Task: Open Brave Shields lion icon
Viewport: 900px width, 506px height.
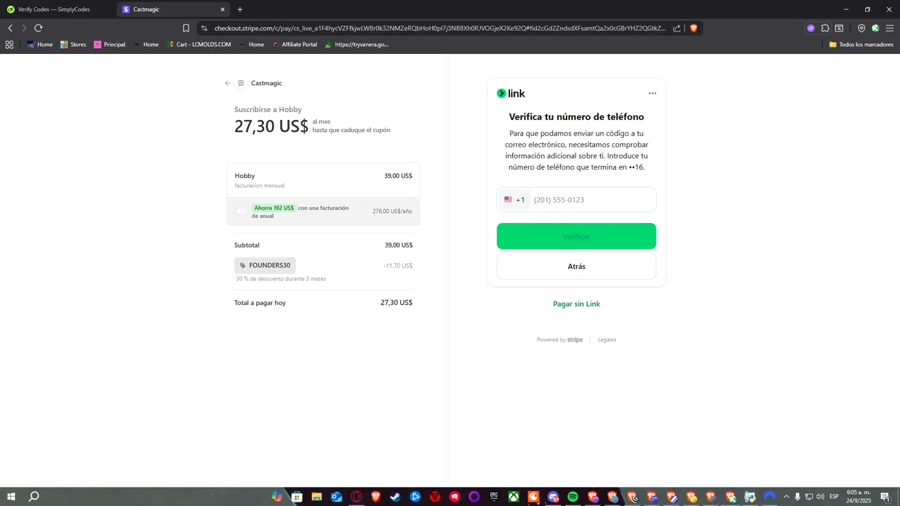Action: [694, 28]
